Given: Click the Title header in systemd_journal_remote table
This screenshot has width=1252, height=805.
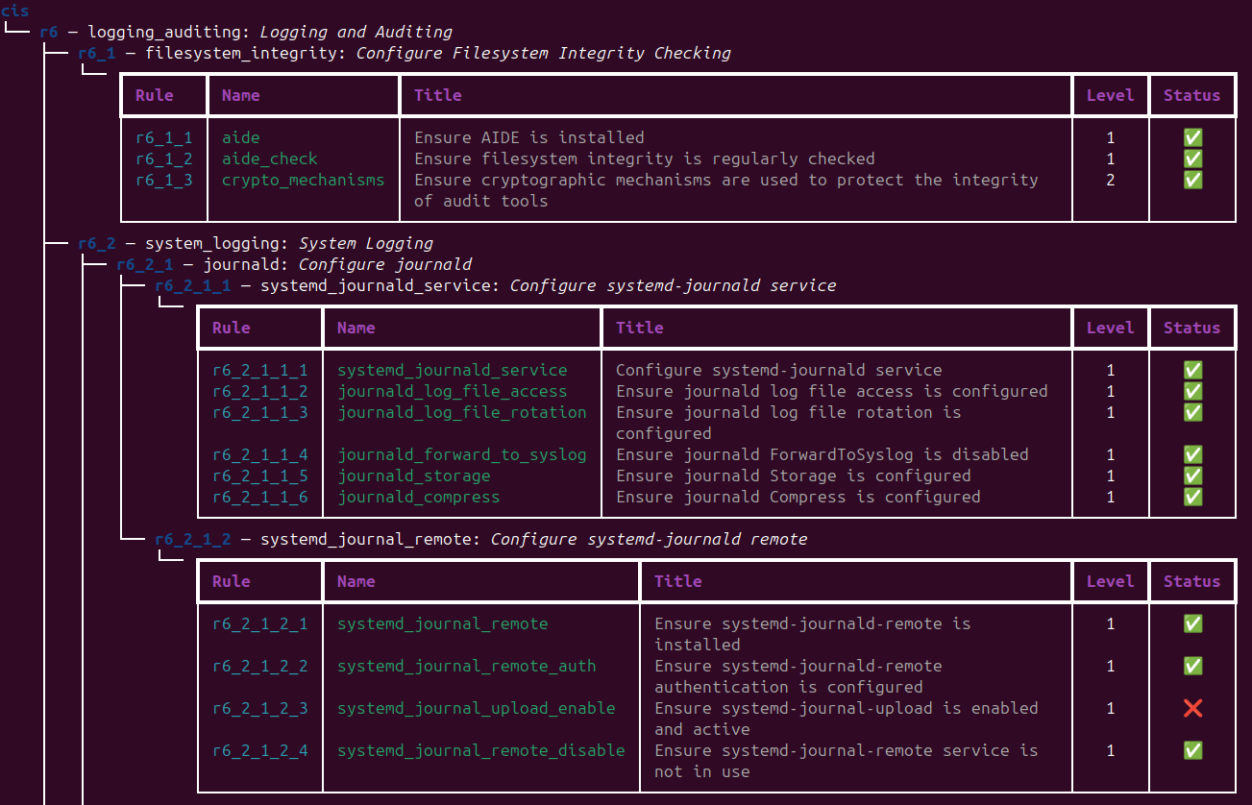Looking at the screenshot, I should pos(678,581).
